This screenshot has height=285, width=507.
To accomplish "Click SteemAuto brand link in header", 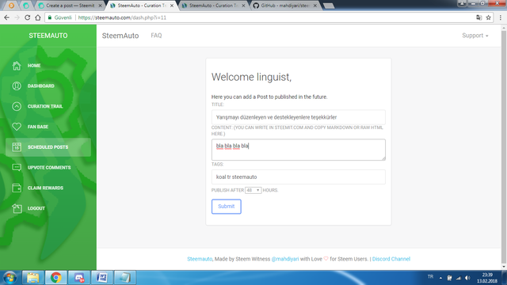I will (x=120, y=36).
